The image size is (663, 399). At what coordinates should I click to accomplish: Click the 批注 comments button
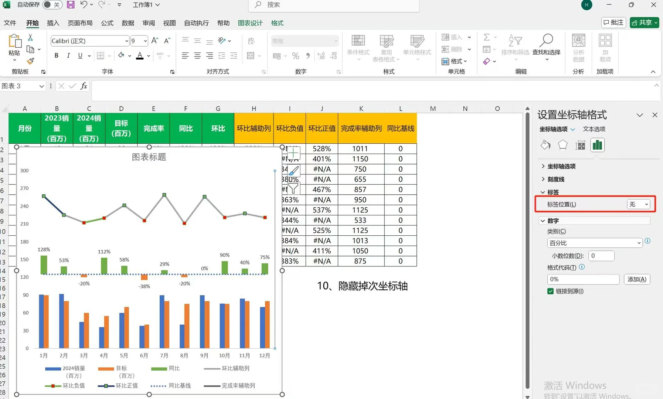(x=613, y=23)
